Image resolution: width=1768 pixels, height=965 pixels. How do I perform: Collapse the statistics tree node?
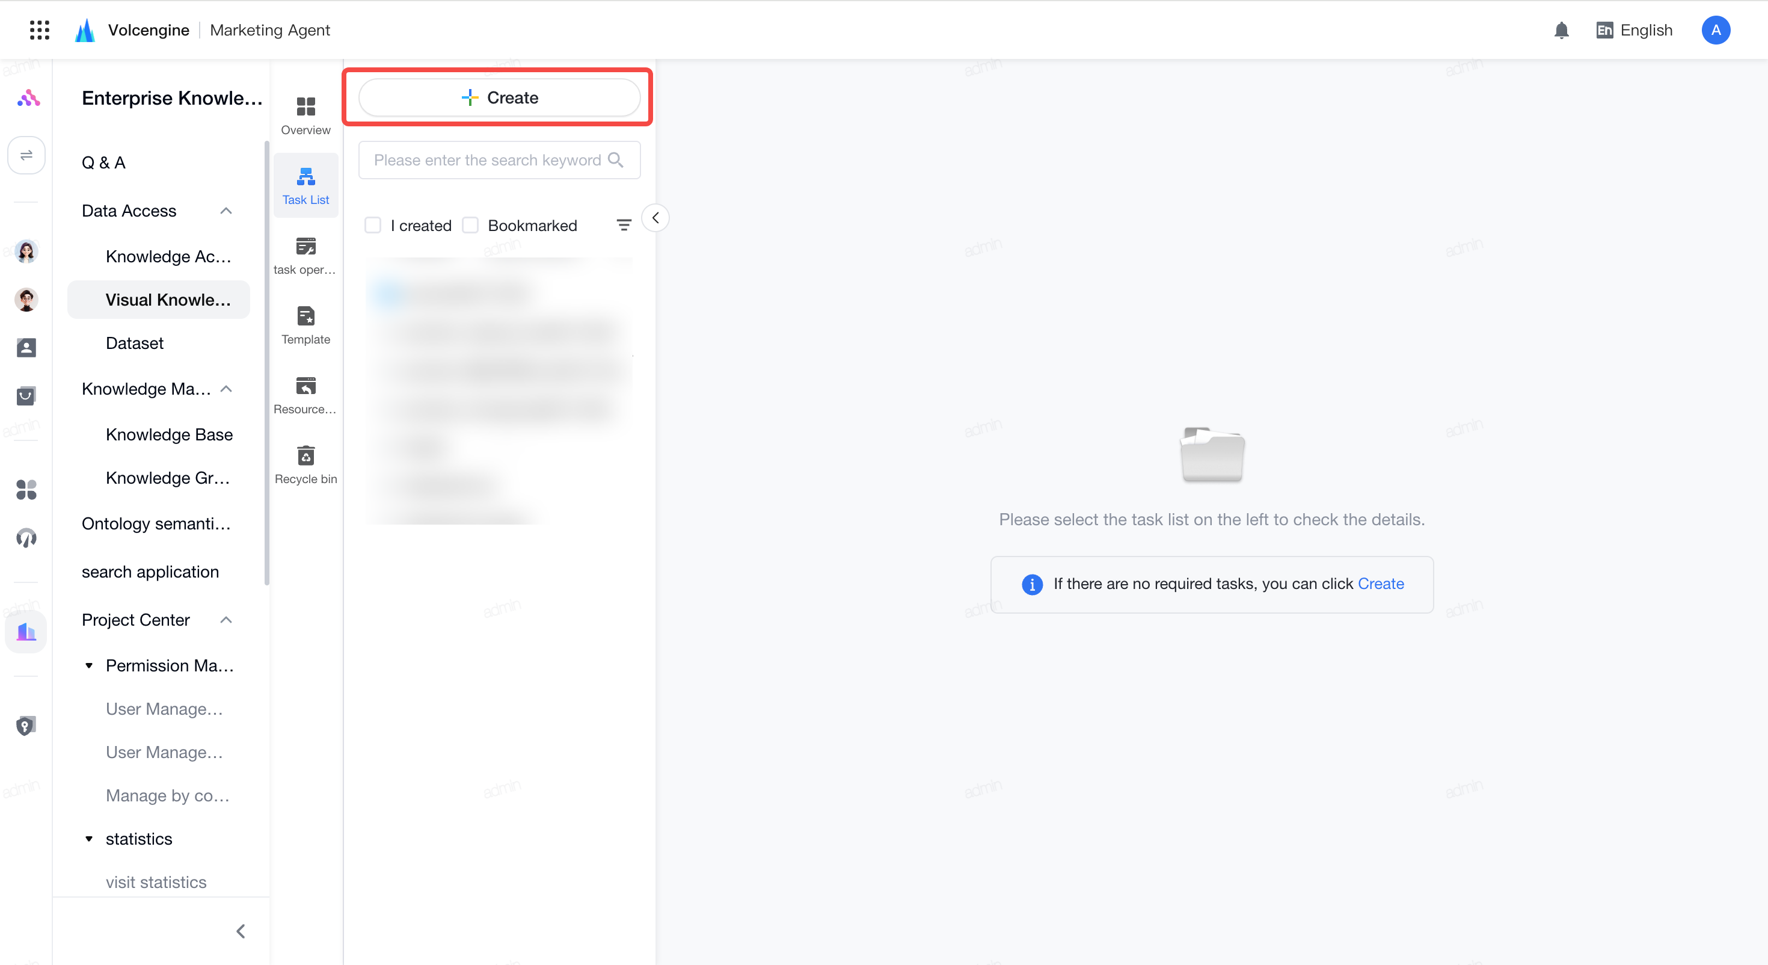(88, 839)
